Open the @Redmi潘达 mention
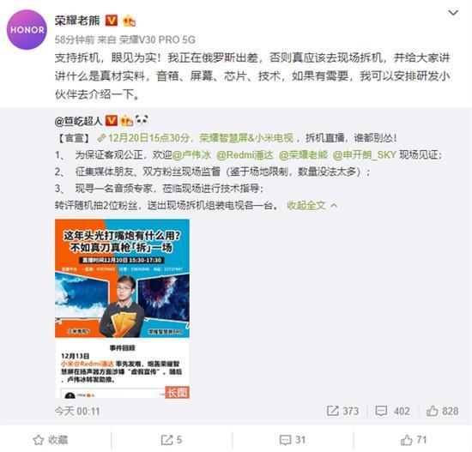 (245, 155)
